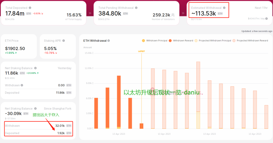Click the Withdrawn Reward orange legend dot
This screenshot has width=273, height=143.
(170, 41)
